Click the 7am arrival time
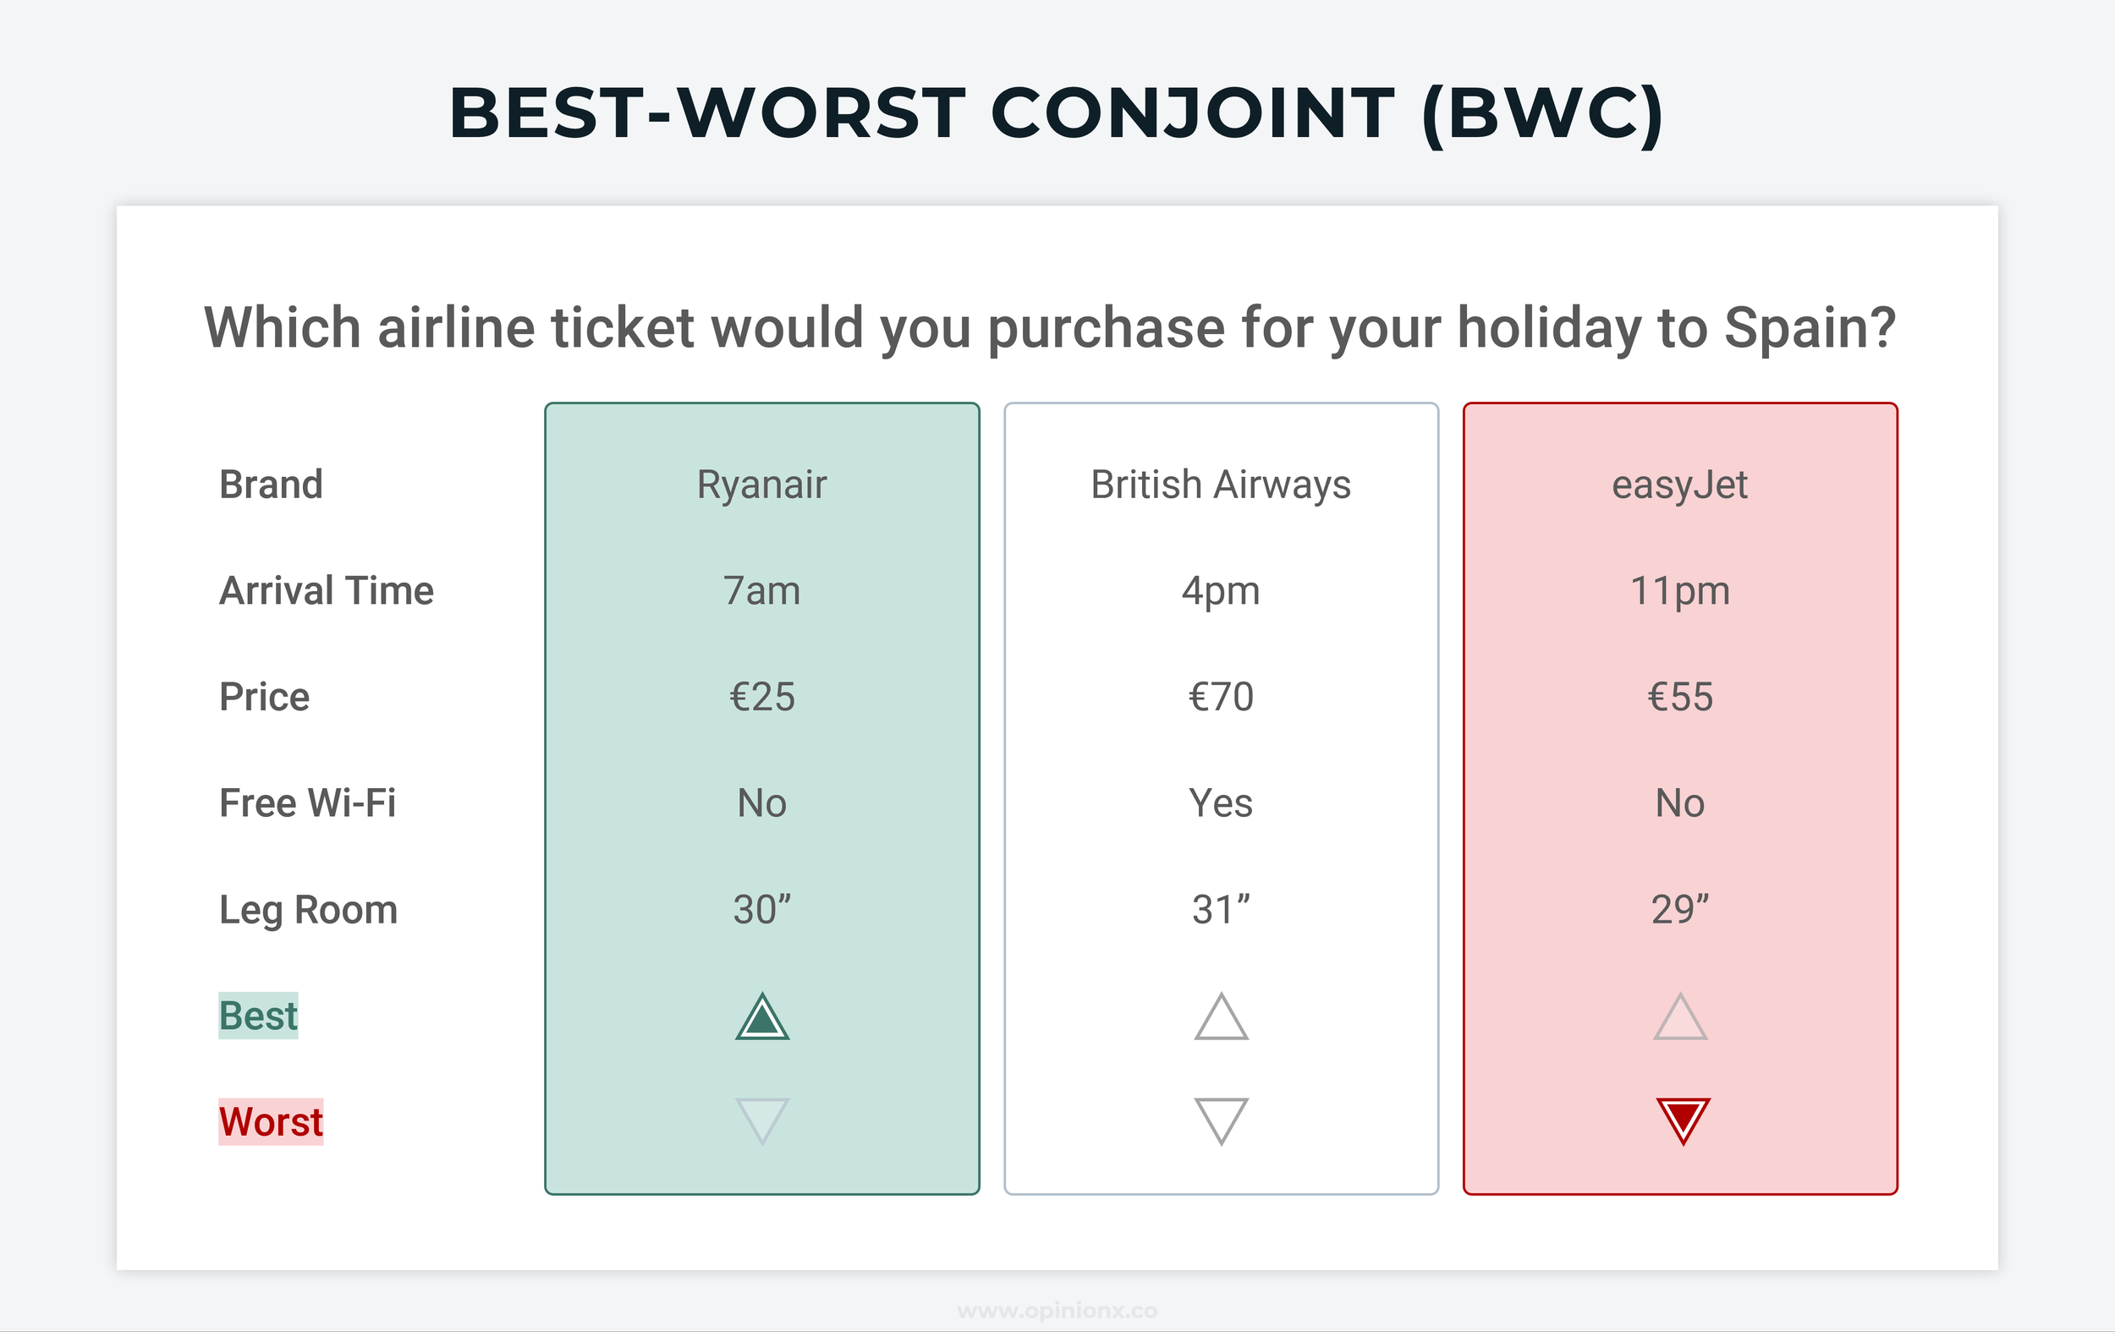2115x1337 pixels. (x=762, y=592)
